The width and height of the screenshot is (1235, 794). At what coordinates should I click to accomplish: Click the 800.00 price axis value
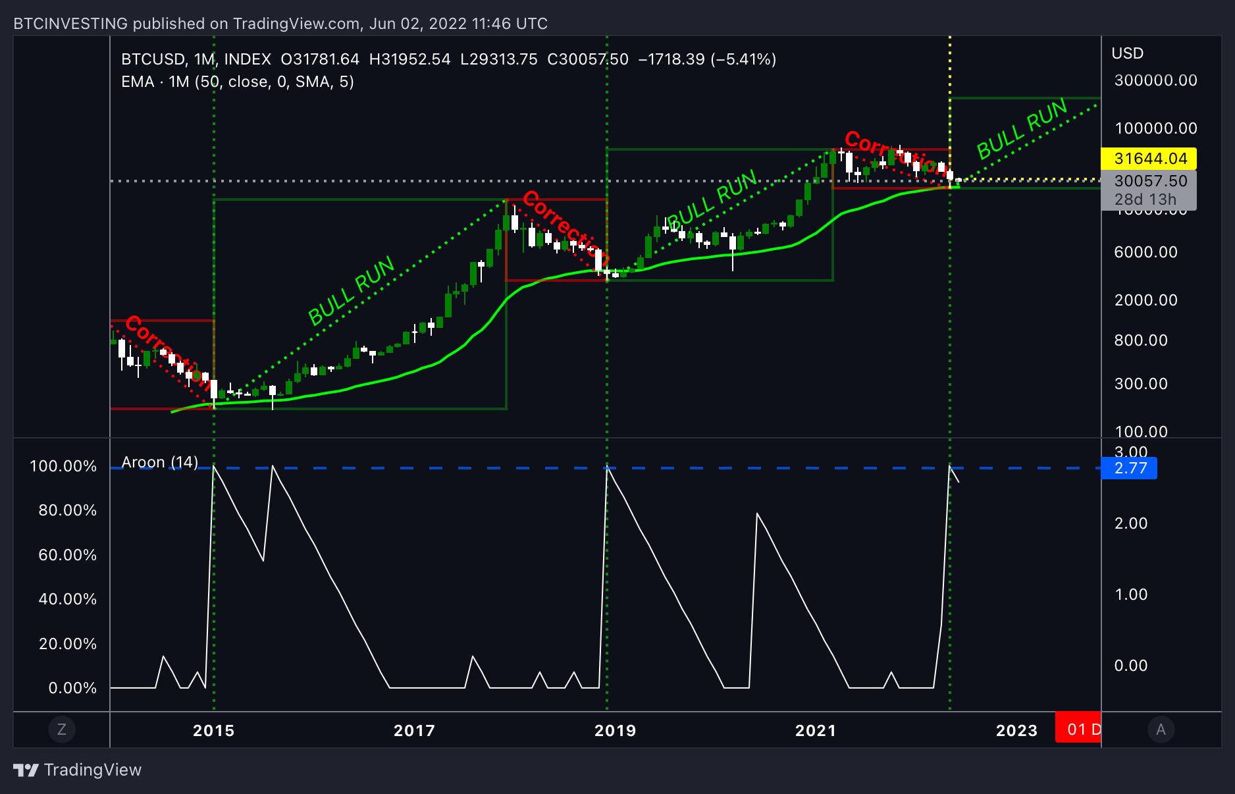(1141, 340)
